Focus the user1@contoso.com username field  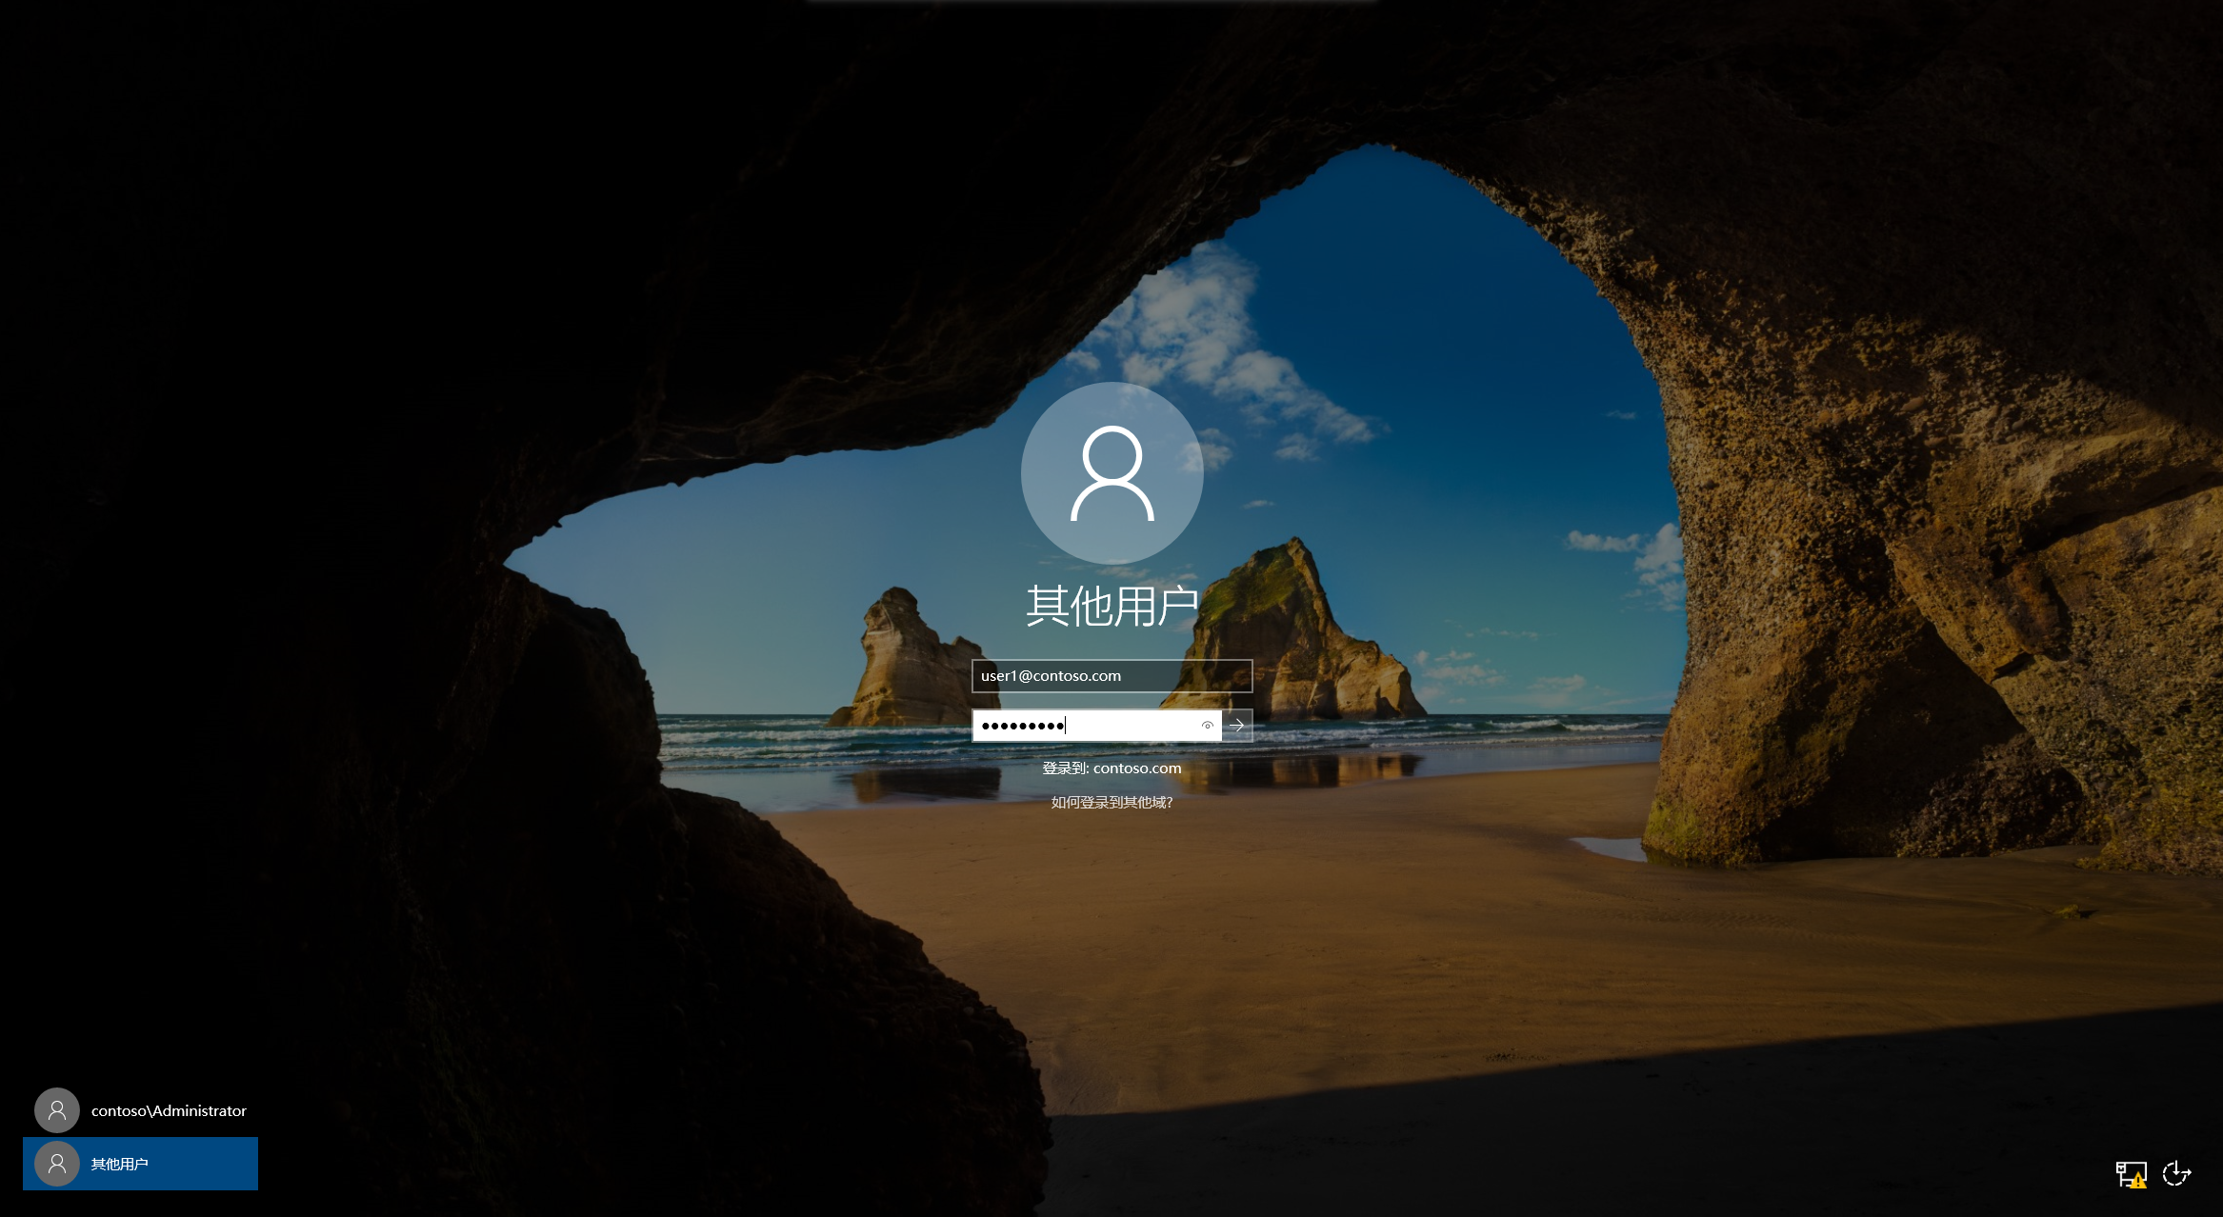click(1111, 676)
